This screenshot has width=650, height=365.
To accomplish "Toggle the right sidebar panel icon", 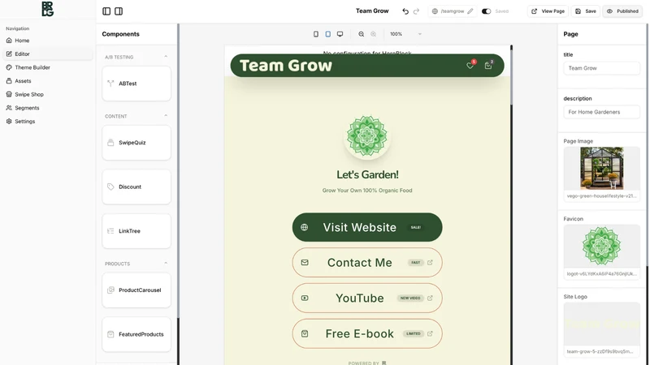I will (x=119, y=11).
